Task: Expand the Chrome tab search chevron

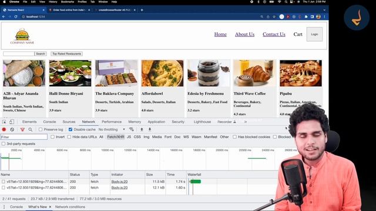Action: point(324,10)
